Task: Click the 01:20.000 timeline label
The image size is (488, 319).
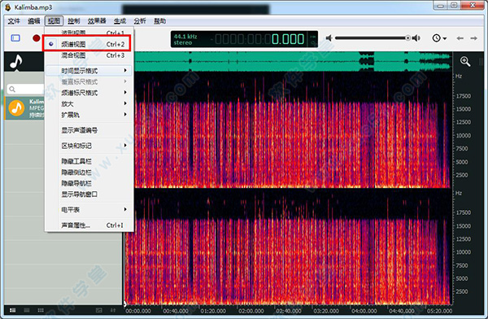Action: point(213,311)
